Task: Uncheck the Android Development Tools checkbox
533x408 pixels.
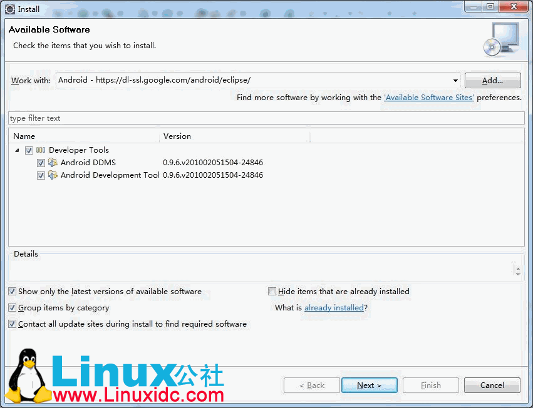Action: pos(41,175)
